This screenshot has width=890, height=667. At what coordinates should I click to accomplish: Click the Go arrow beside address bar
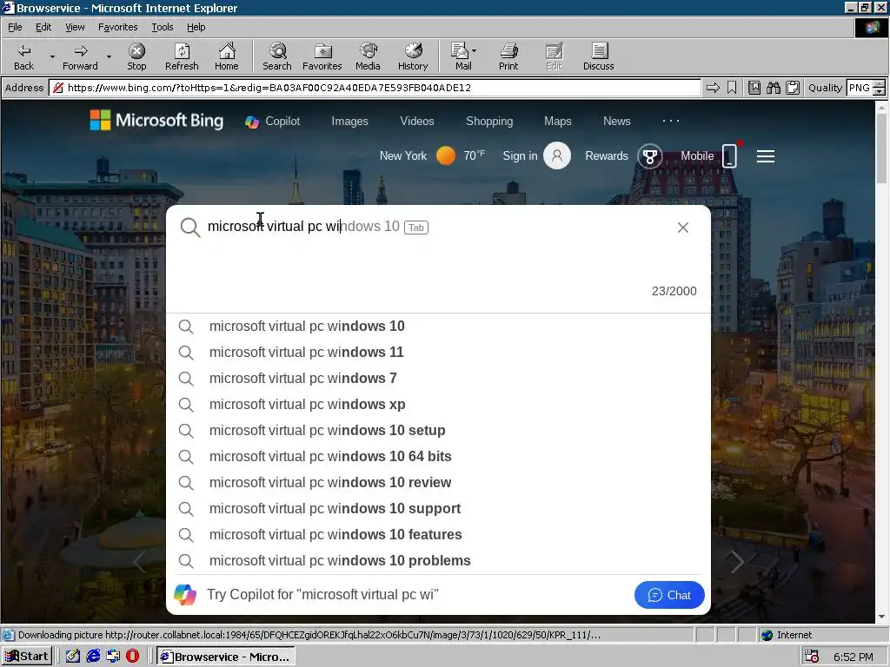pos(713,88)
